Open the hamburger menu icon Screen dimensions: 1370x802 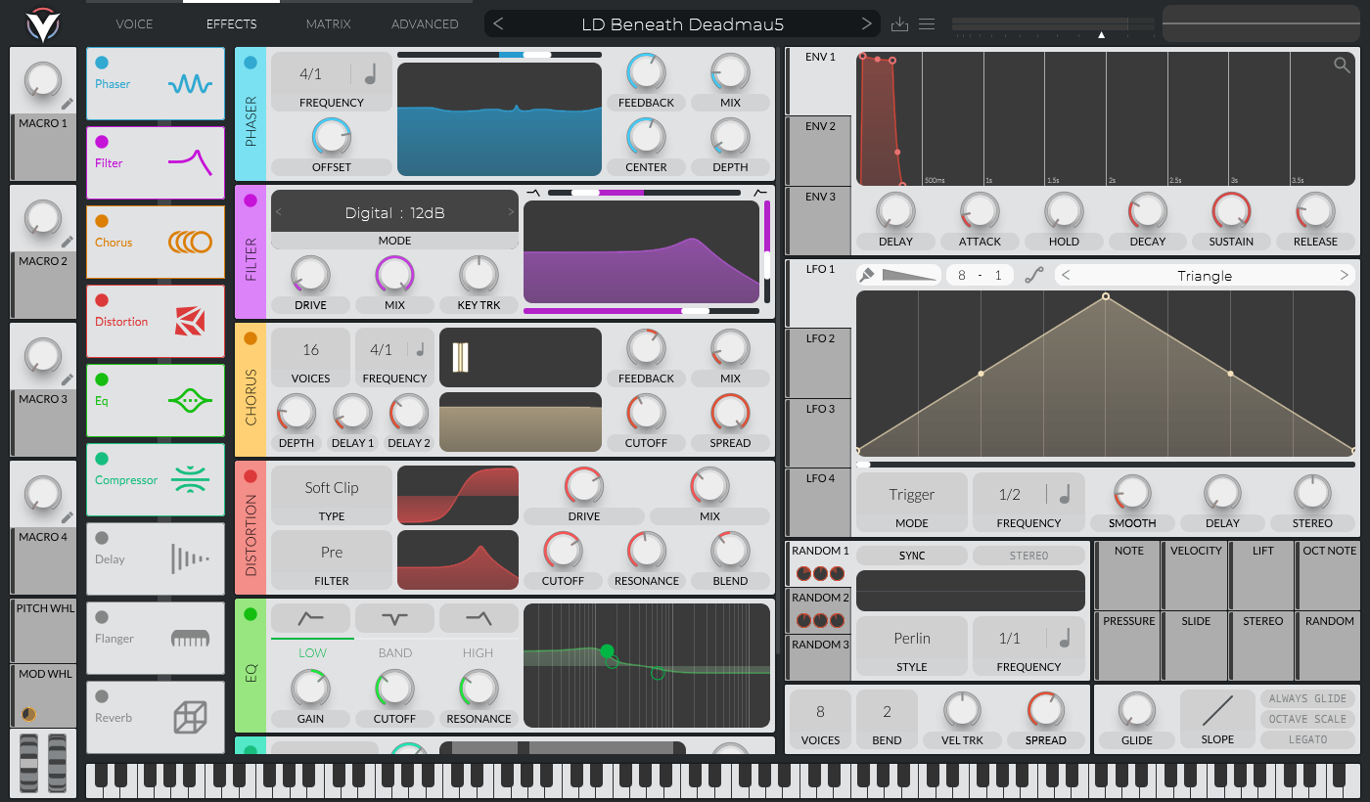(x=927, y=23)
